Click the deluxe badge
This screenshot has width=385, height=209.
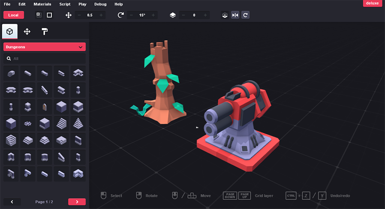tap(372, 3)
